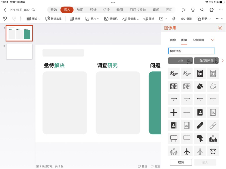226x169 pixels.
Task: Click the search magnifier in the title bar
Action: (202, 10)
